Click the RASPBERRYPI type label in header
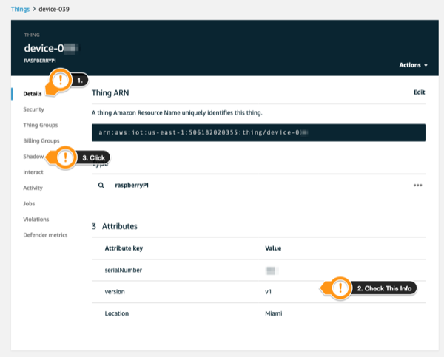This screenshot has width=444, height=357. 40,61
